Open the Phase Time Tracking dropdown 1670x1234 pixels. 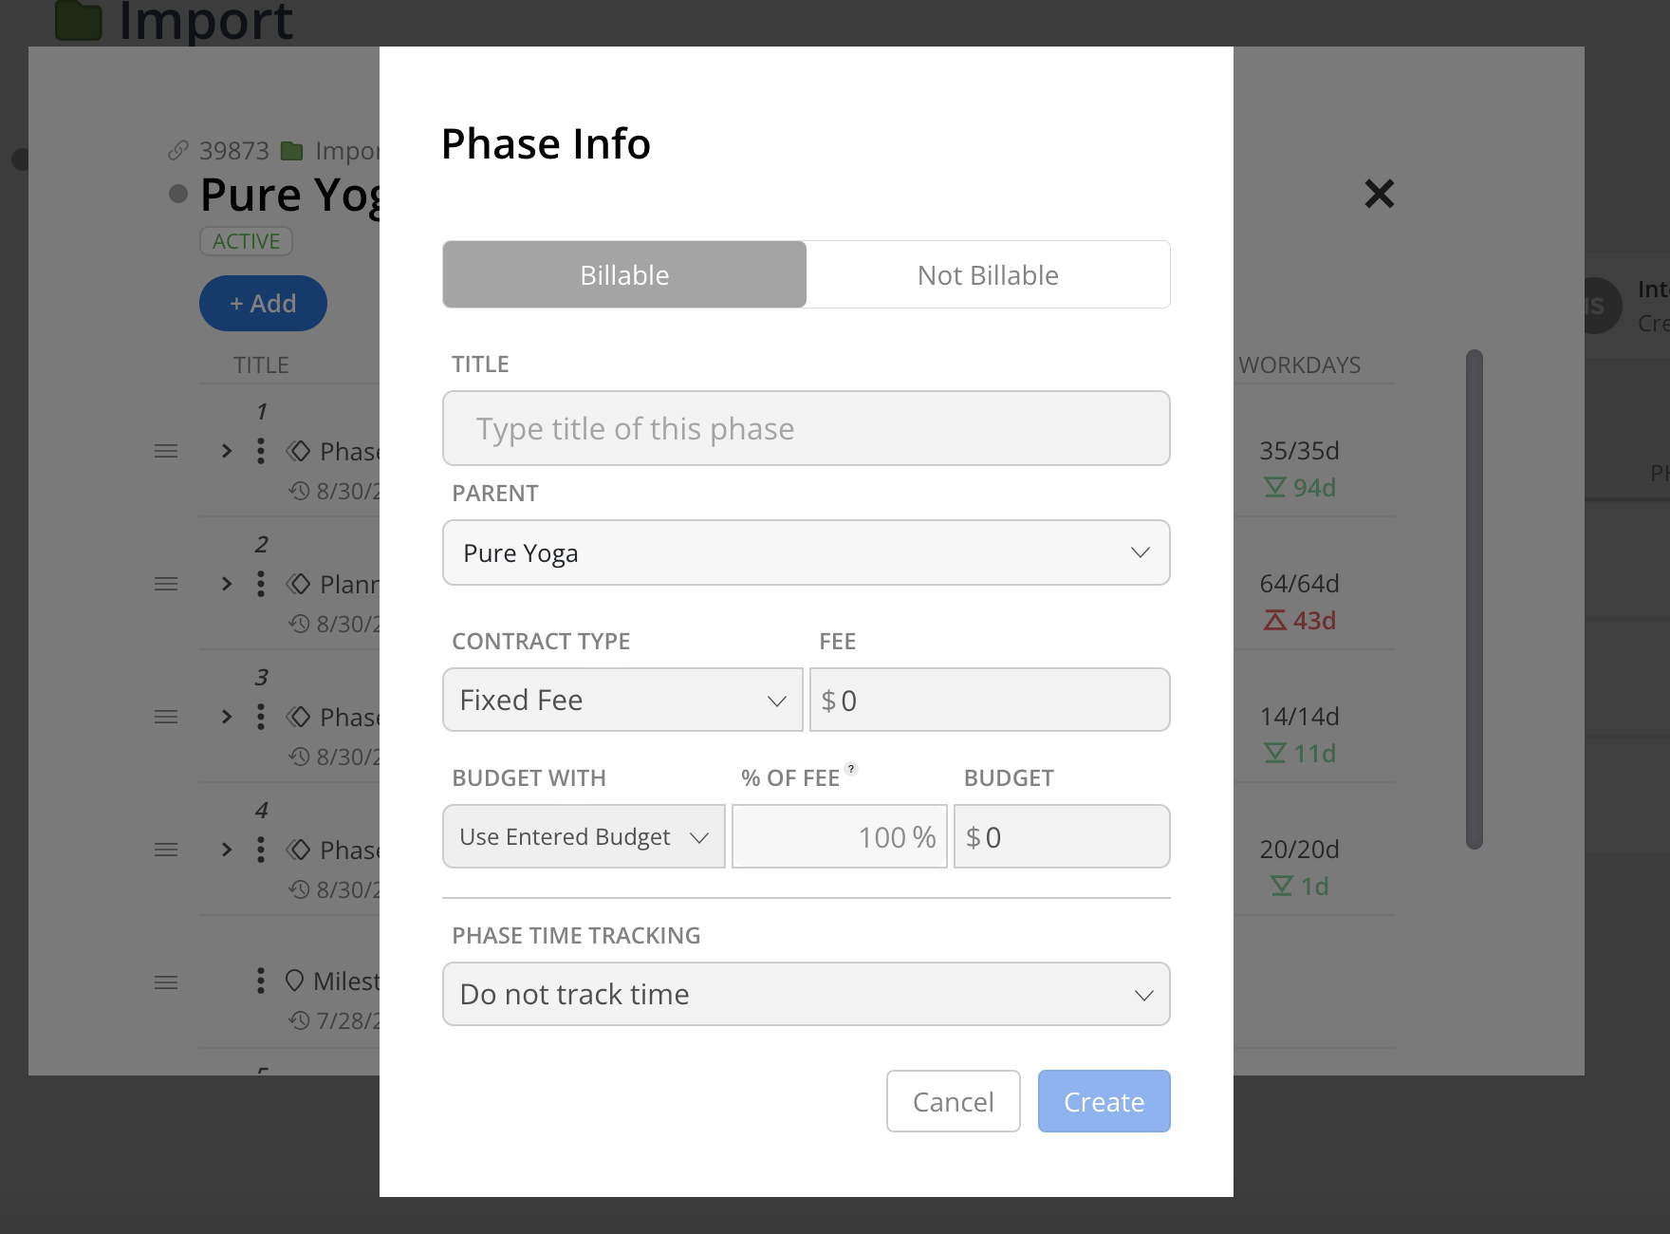pyautogui.click(x=806, y=994)
